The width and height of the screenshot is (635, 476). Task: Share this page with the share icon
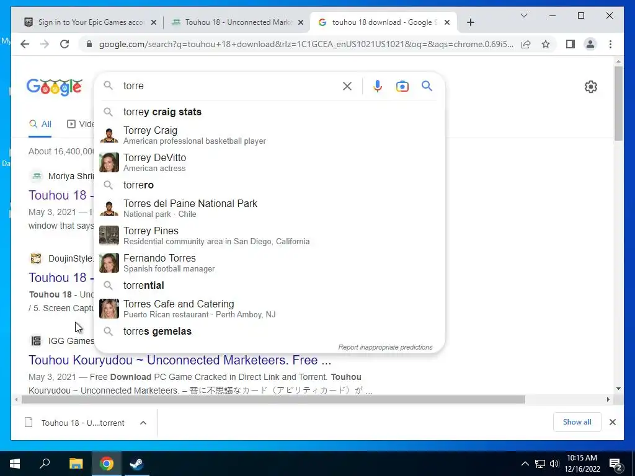point(526,44)
